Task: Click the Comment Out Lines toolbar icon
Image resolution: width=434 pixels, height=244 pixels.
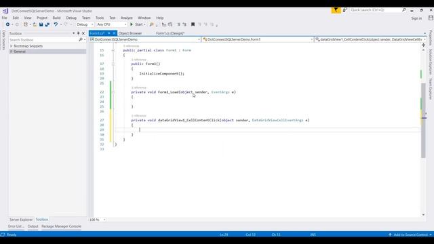Action: (x=179, y=24)
